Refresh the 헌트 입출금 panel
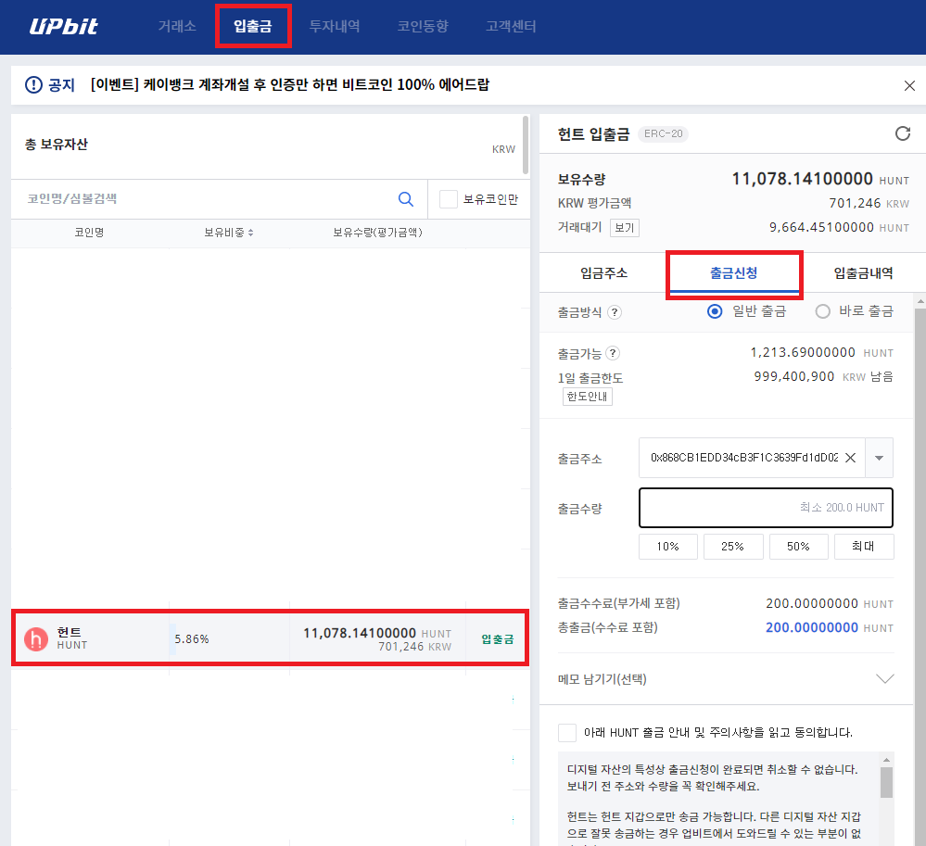This screenshot has height=846, width=926. click(903, 133)
